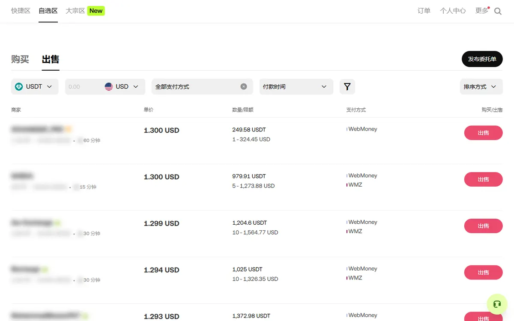Open the 订单 menu
This screenshot has height=321, width=514.
click(424, 11)
